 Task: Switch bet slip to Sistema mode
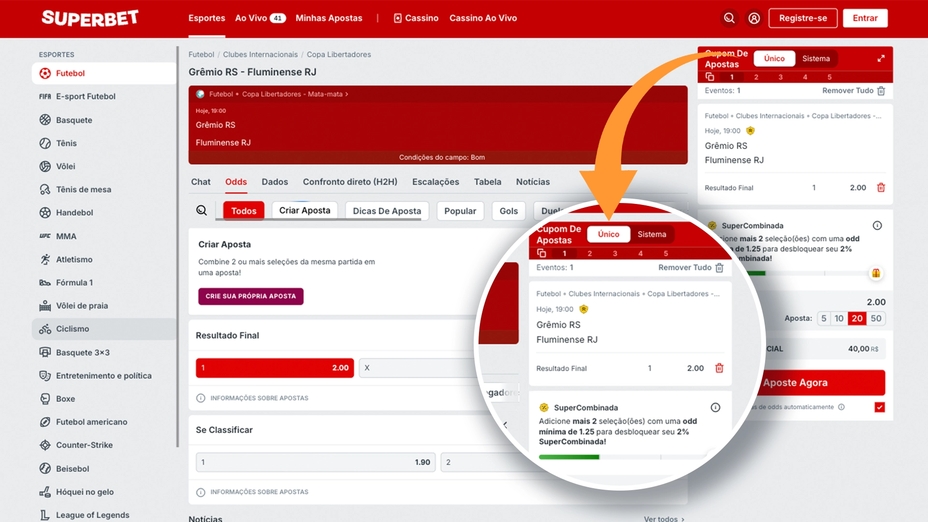(x=816, y=58)
